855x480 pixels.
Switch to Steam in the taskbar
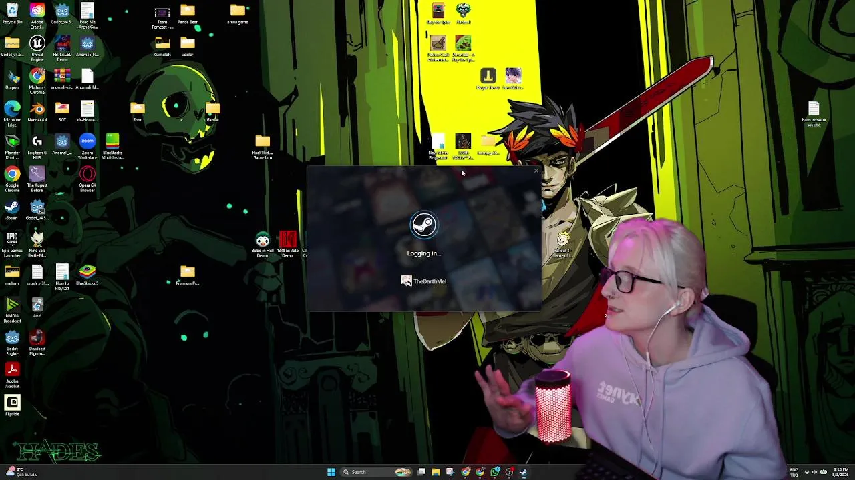pos(524,472)
